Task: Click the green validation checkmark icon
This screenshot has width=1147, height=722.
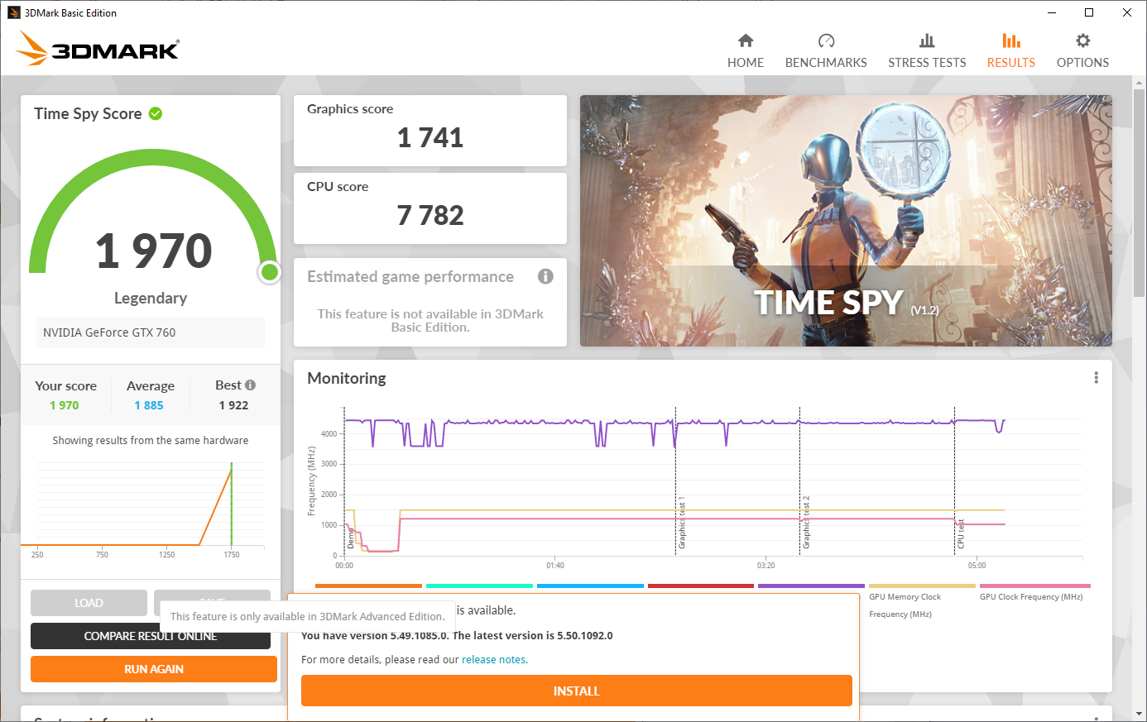Action: pos(156,113)
